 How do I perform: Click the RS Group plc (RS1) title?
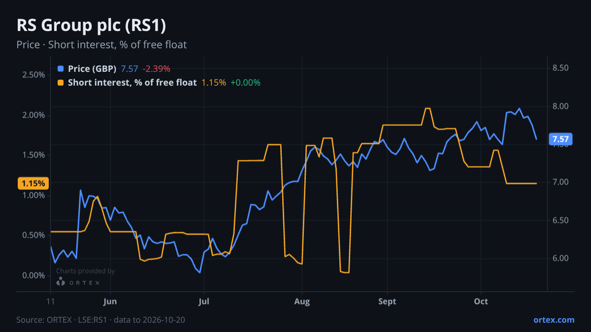tap(91, 25)
